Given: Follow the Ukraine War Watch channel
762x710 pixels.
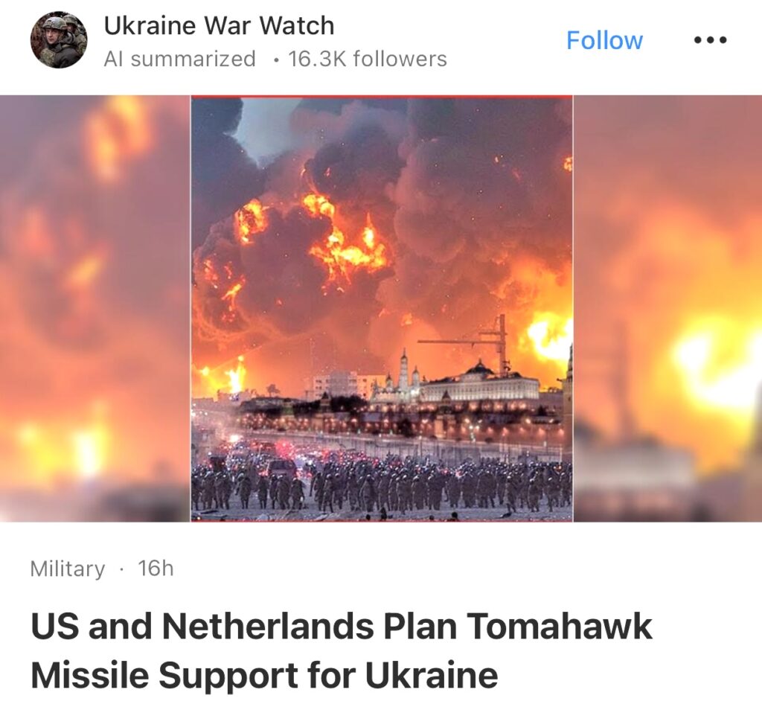Looking at the screenshot, I should click(604, 40).
